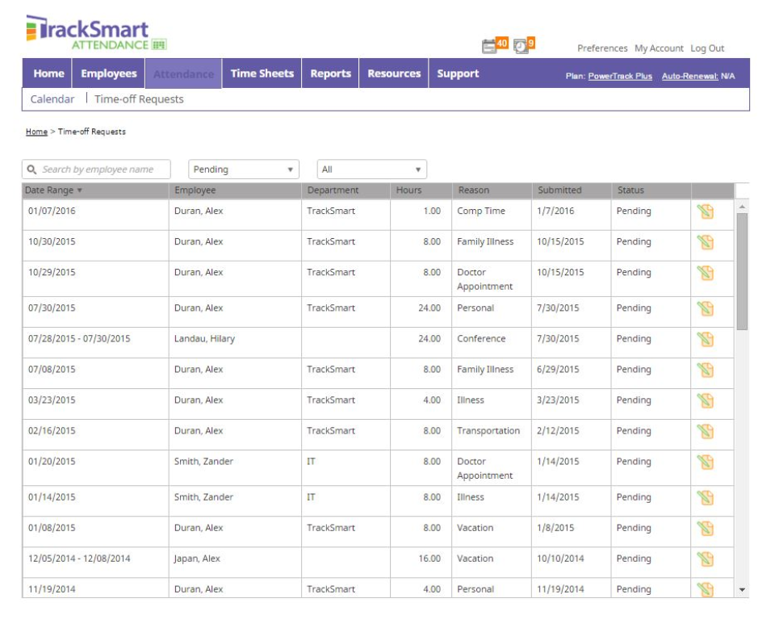
Task: Open edit icon for Landau's Conference request
Action: [704, 338]
